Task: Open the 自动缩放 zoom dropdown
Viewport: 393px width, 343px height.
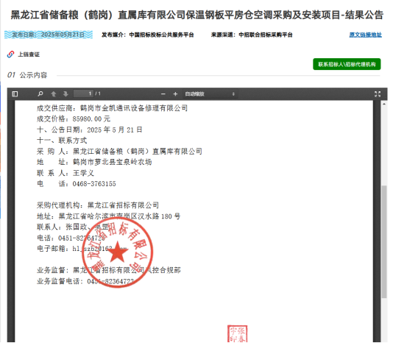Action: pos(210,94)
